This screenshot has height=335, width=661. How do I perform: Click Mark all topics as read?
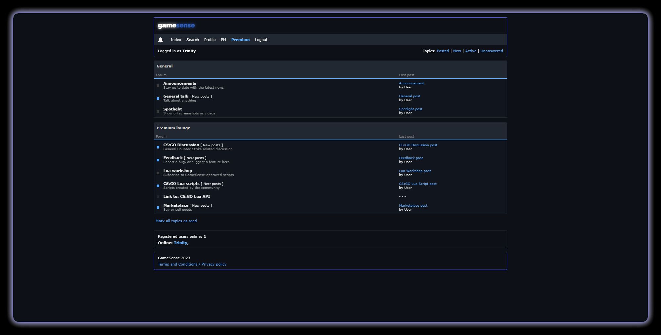click(176, 221)
